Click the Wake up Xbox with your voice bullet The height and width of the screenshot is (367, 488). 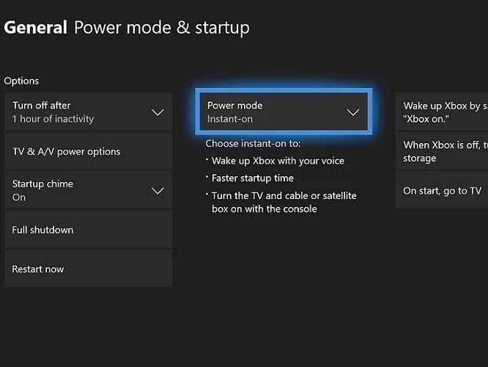[278, 161]
